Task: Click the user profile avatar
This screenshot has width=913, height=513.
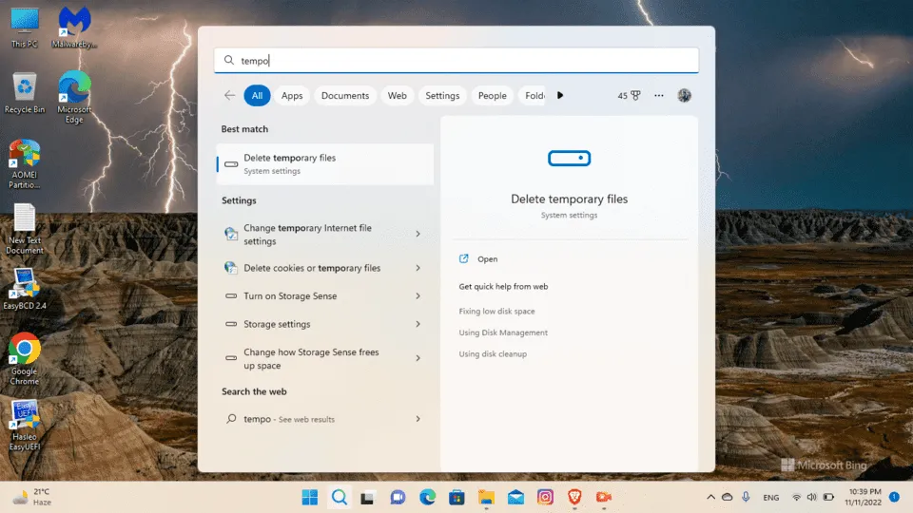Action: [x=684, y=95]
